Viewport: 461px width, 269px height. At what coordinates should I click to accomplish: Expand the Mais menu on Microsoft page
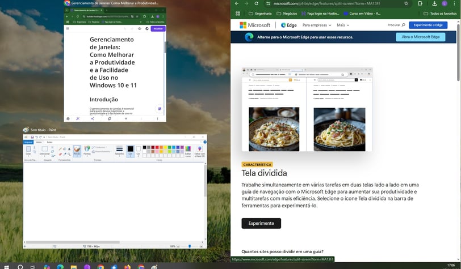click(343, 25)
